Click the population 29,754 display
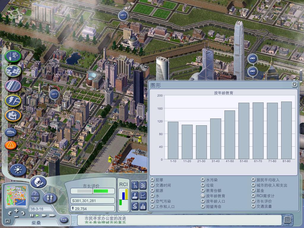This screenshot has width=304, height=228. (x=93, y=209)
